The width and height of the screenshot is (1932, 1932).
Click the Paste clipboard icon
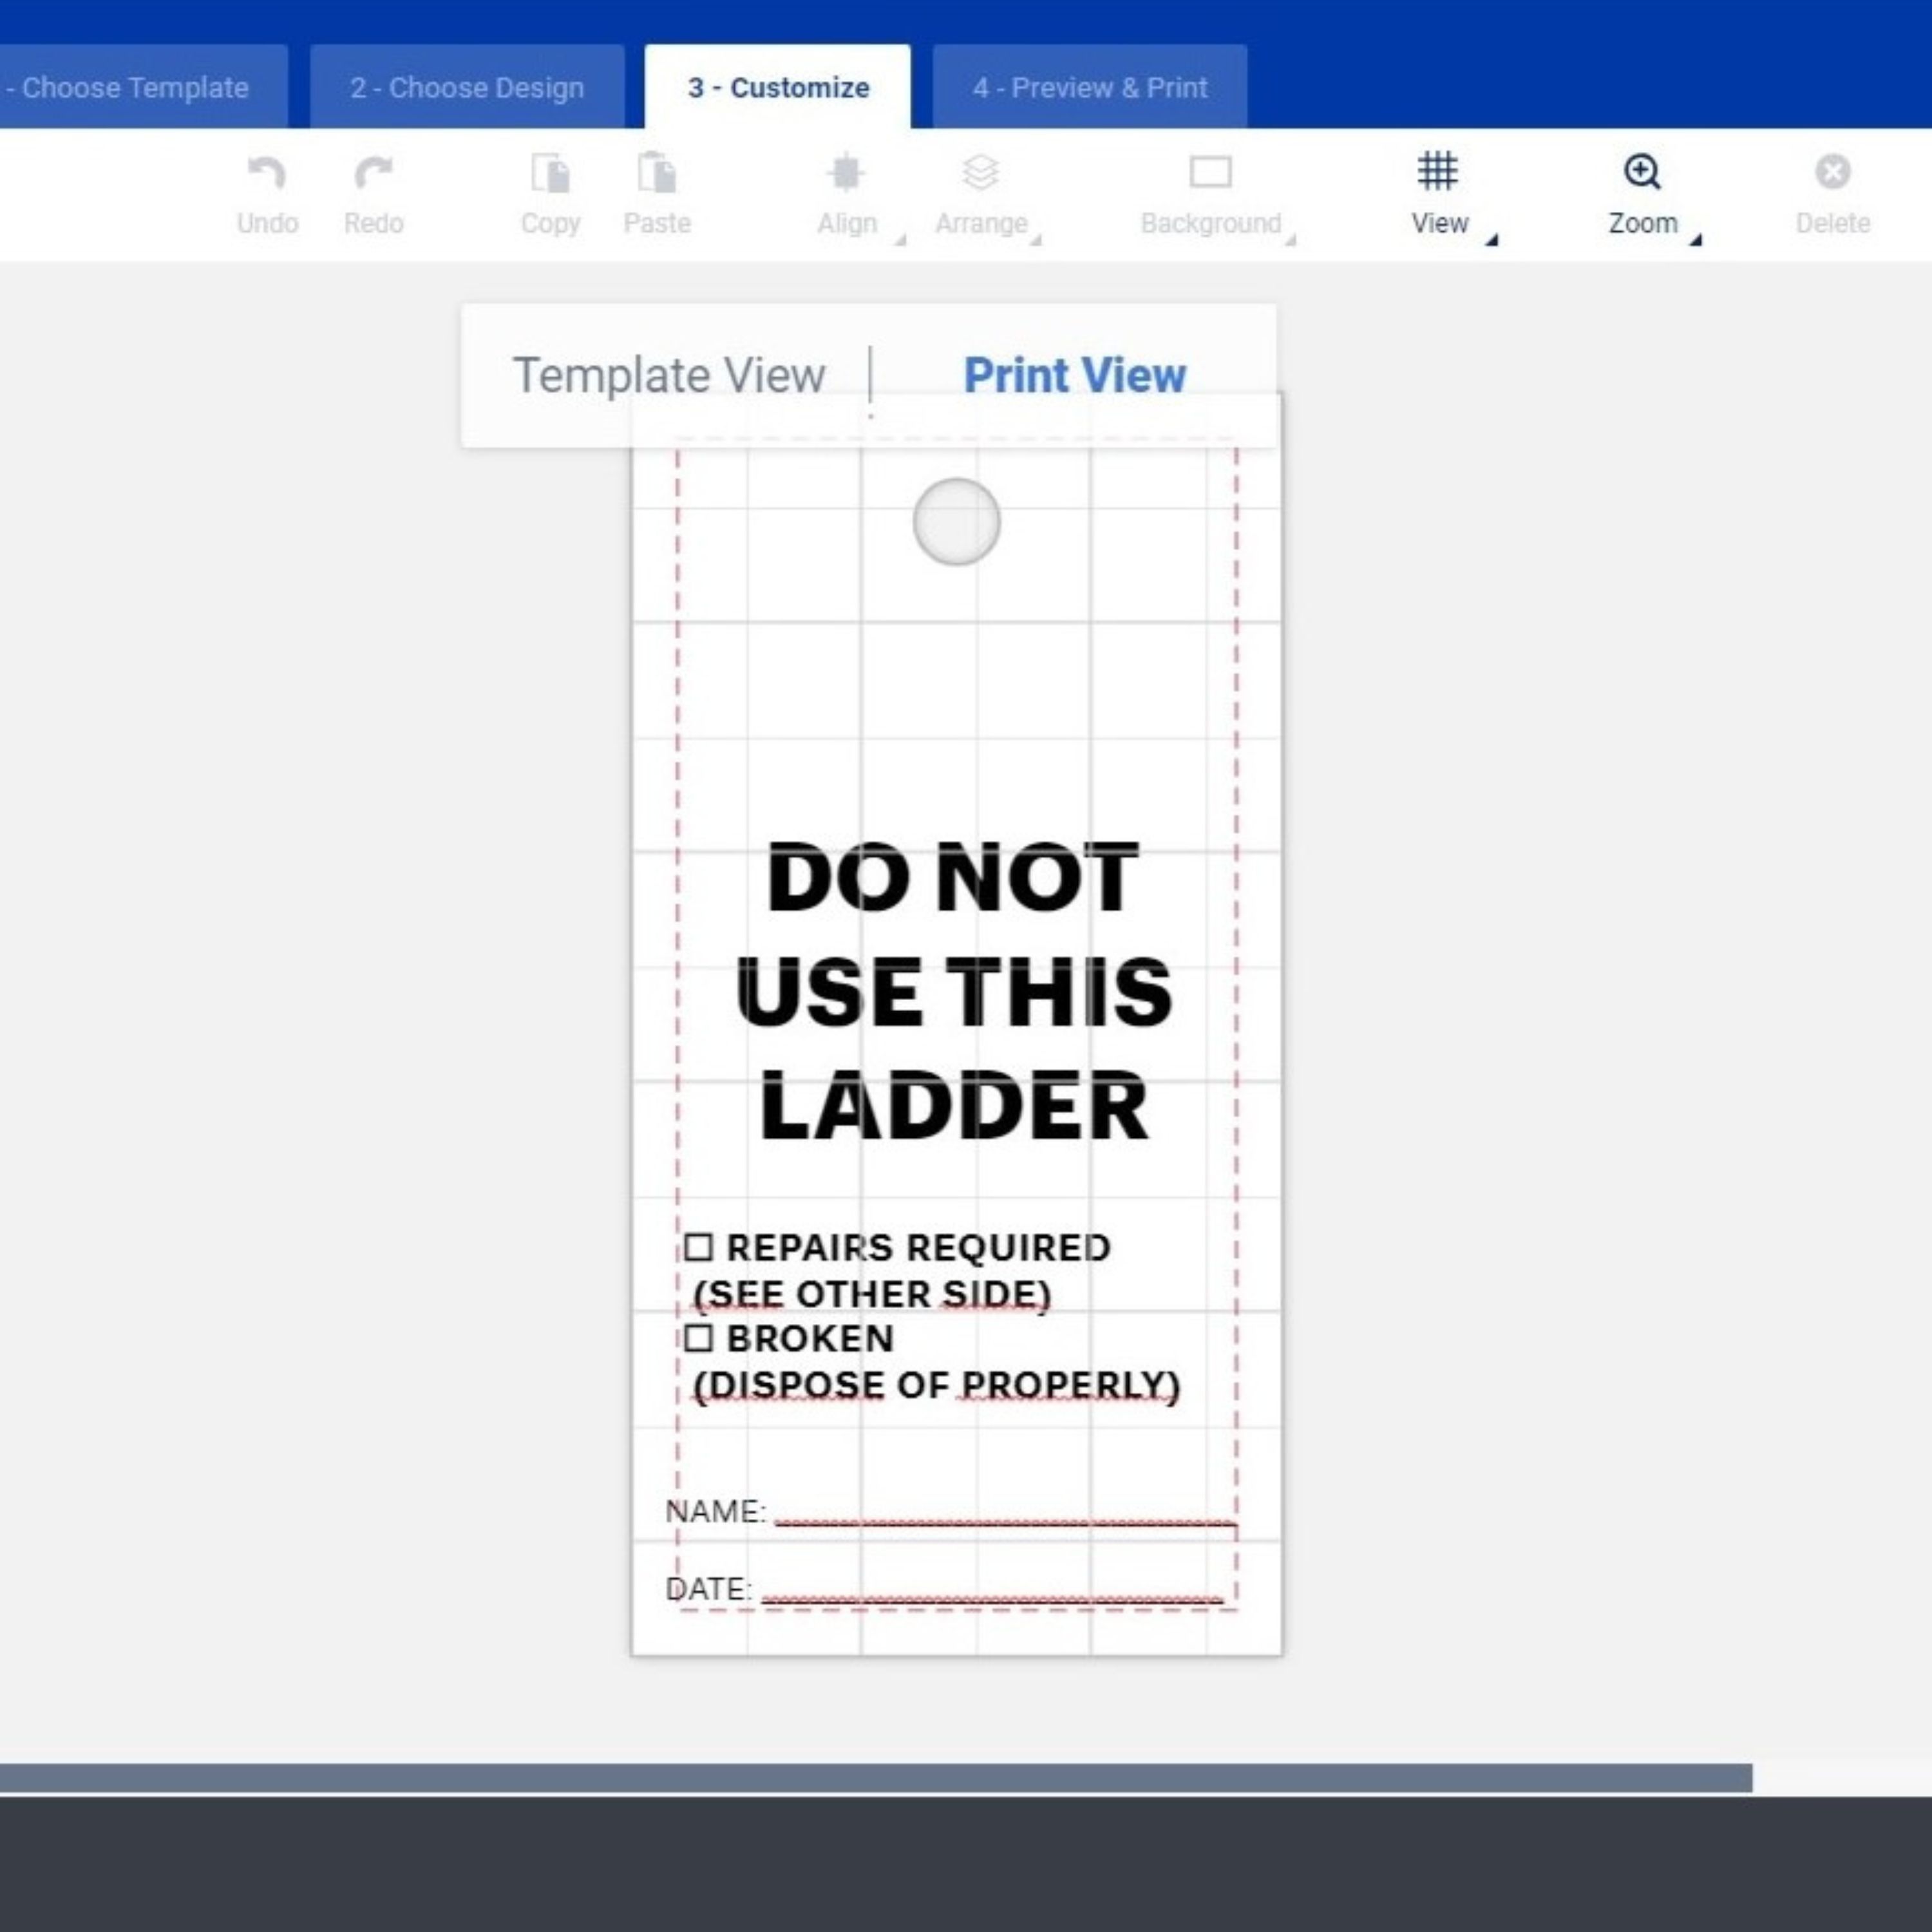tap(656, 173)
